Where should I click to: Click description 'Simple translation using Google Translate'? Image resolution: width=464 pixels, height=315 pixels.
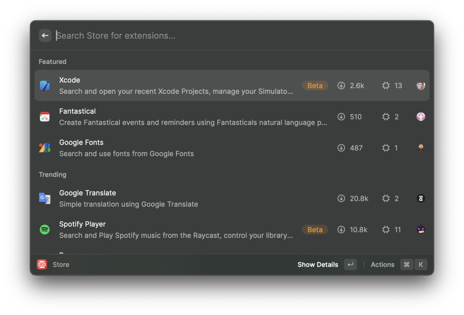128,204
